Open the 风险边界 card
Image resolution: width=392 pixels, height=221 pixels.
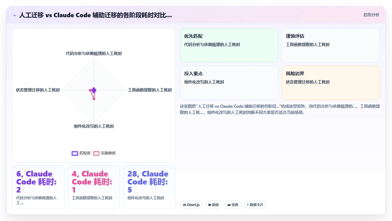coord(330,83)
